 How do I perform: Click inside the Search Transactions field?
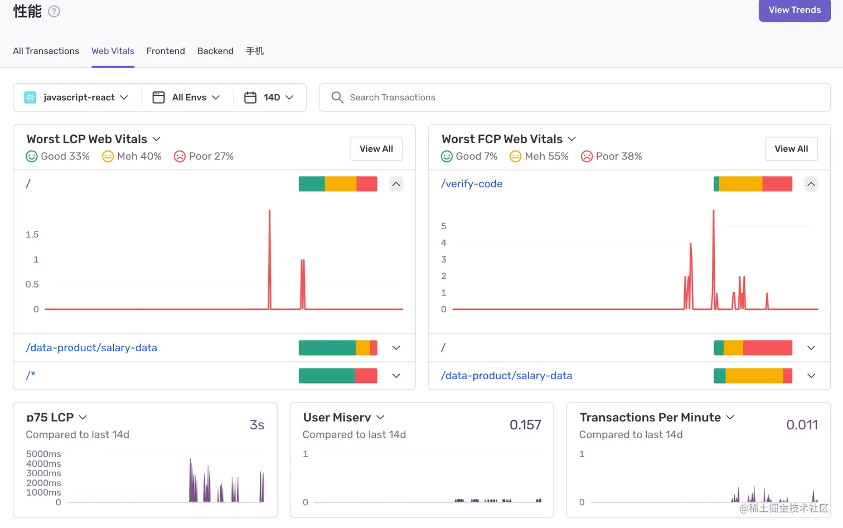point(575,98)
